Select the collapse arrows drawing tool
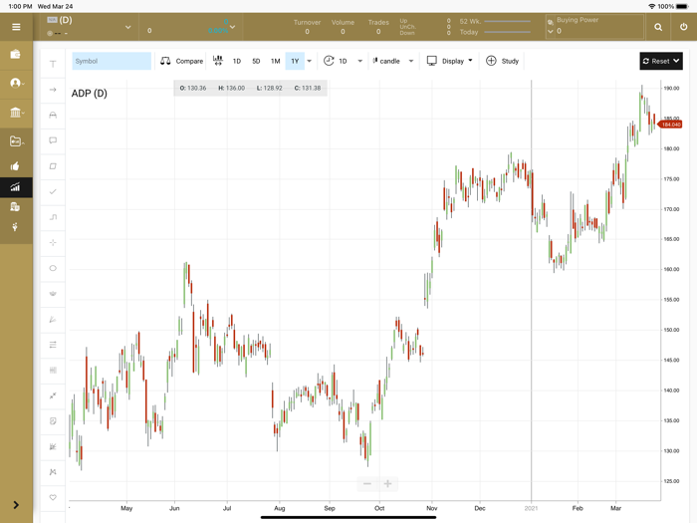Image resolution: width=697 pixels, height=523 pixels. [53, 395]
